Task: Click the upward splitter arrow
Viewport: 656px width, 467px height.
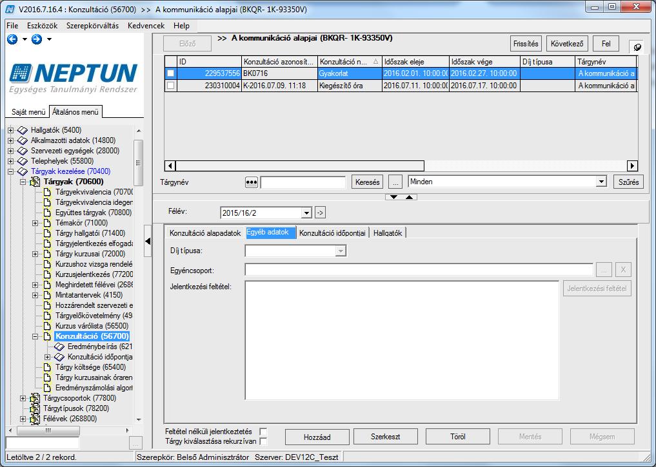Action: tap(409, 197)
